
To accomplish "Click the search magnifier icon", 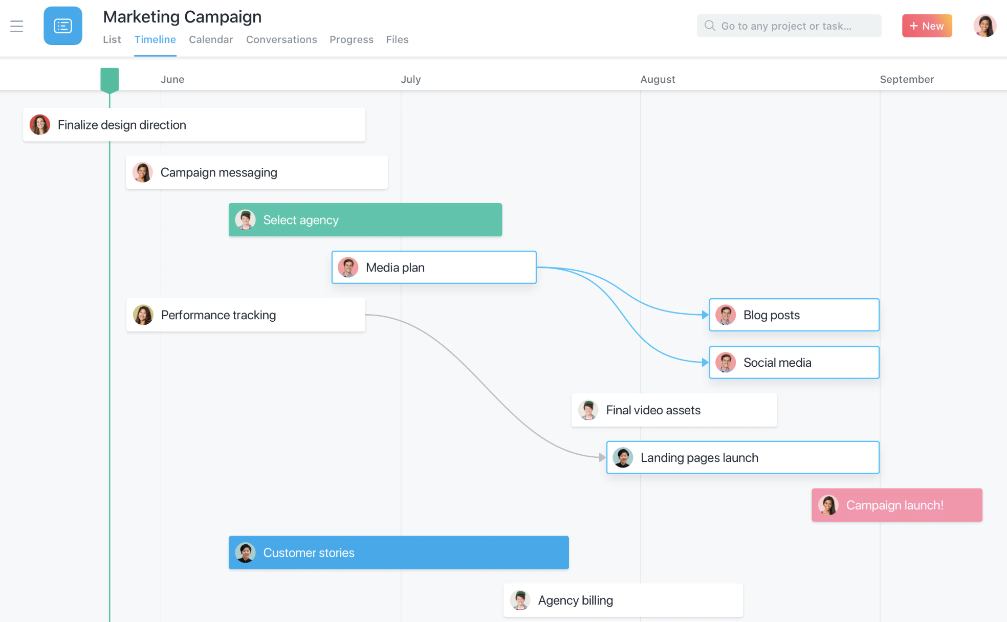I will (x=710, y=26).
